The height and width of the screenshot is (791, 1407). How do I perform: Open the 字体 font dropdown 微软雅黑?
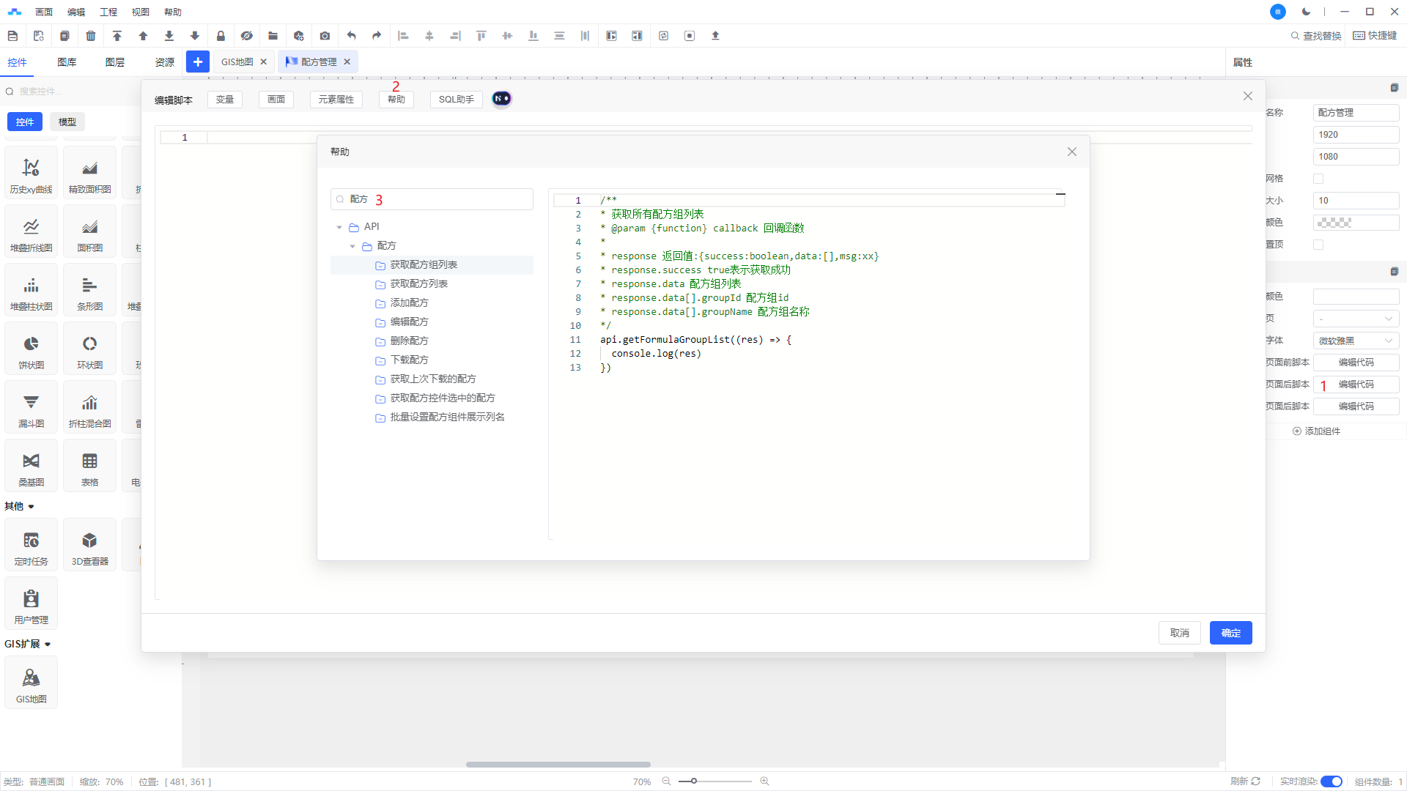point(1355,341)
